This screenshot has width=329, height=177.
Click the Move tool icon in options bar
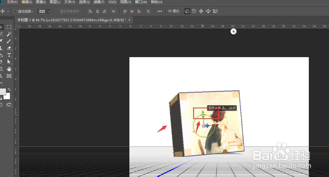click(x=3, y=11)
